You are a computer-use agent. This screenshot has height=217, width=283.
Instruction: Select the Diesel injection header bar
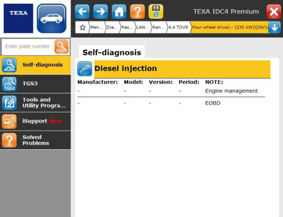click(x=182, y=69)
